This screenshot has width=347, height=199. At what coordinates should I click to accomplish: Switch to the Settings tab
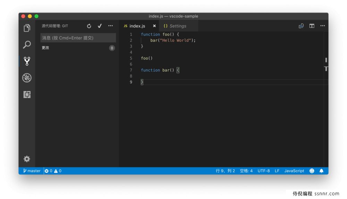[178, 26]
